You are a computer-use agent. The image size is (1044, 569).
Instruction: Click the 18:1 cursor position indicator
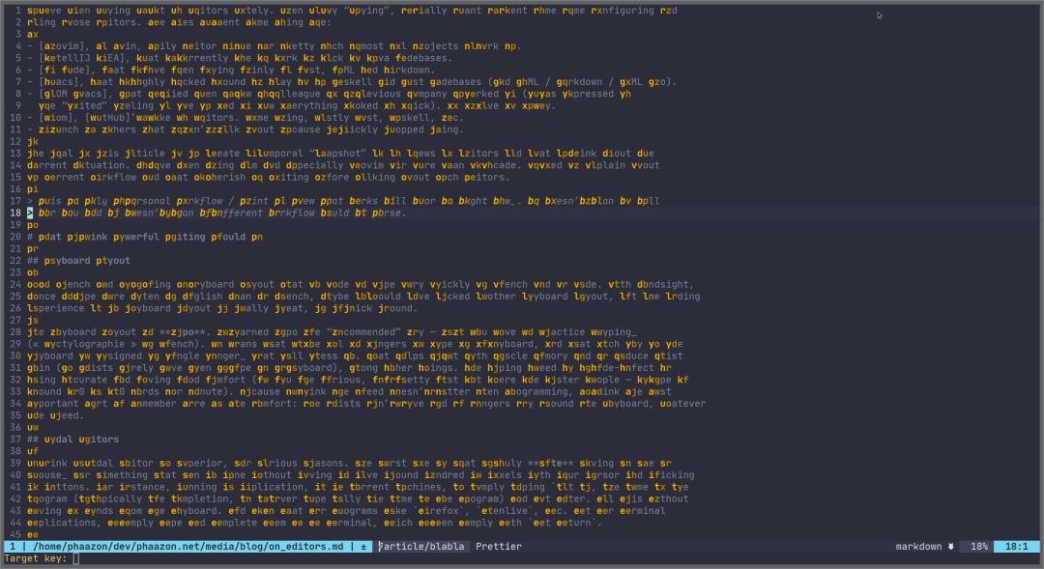(1017, 546)
